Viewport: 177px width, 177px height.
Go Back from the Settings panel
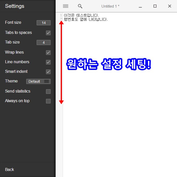coord(10,170)
